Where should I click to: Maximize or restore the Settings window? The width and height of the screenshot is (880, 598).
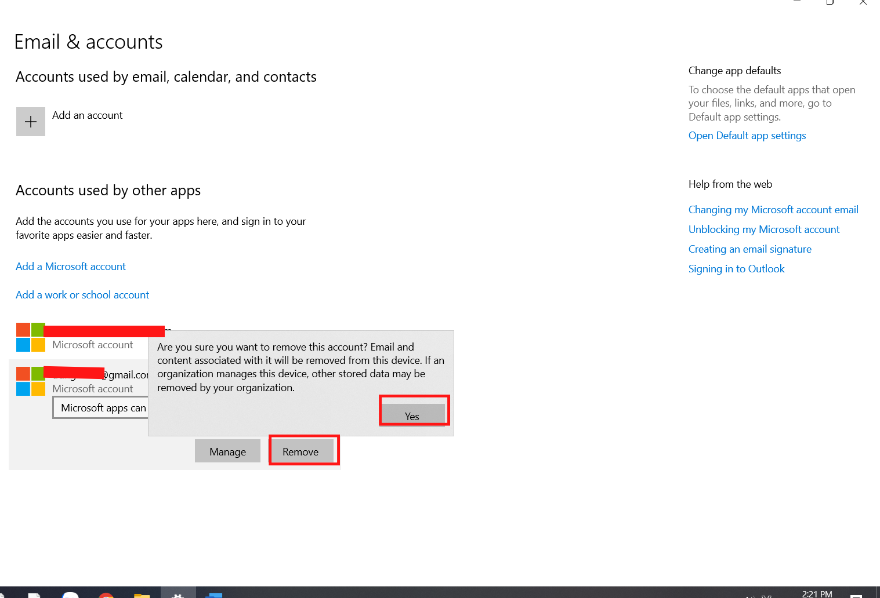[x=830, y=2]
